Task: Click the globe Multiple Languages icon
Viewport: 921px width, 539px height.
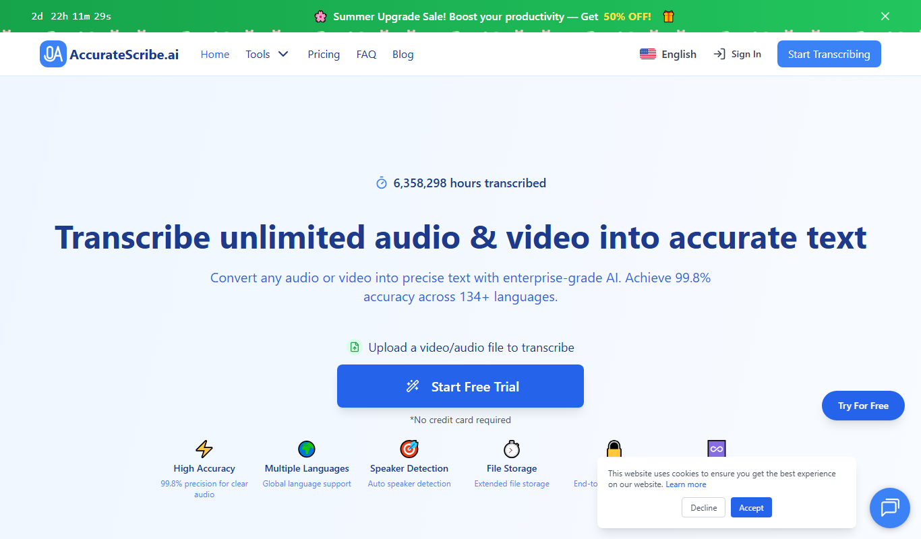Action: [307, 449]
